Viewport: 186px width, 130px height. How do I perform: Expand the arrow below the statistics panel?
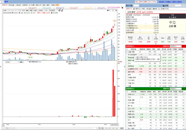[156, 35]
